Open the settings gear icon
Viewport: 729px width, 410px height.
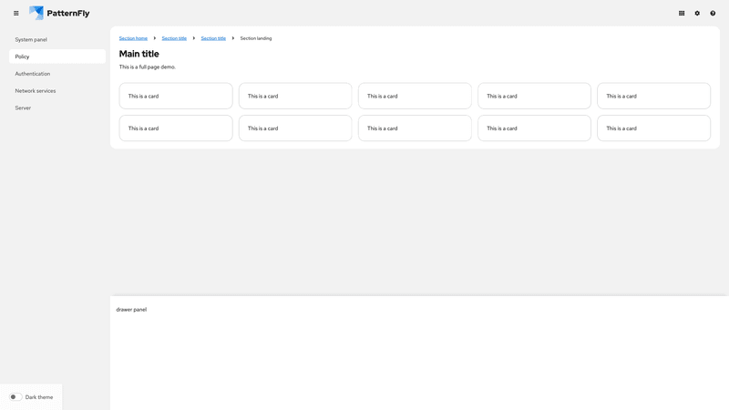[x=697, y=14]
